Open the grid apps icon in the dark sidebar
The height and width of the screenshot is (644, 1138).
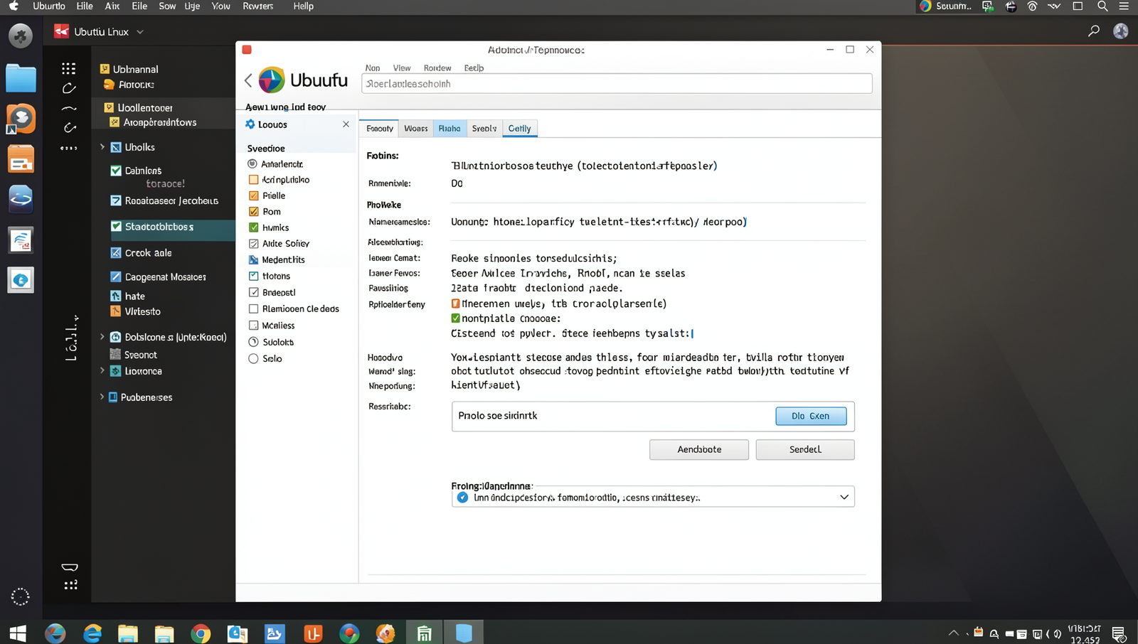click(69, 68)
